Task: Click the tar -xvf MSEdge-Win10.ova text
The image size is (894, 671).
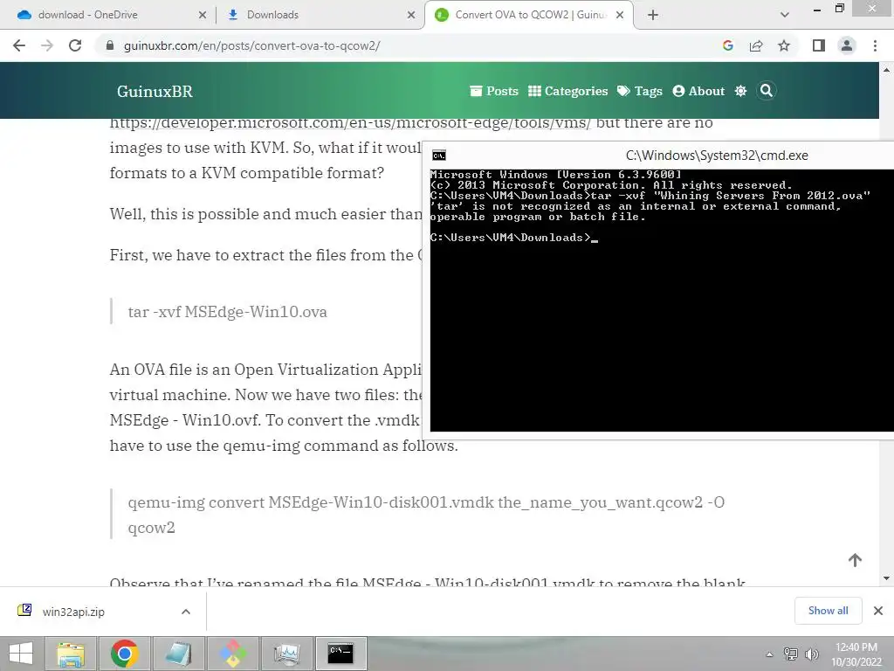Action: point(228,312)
